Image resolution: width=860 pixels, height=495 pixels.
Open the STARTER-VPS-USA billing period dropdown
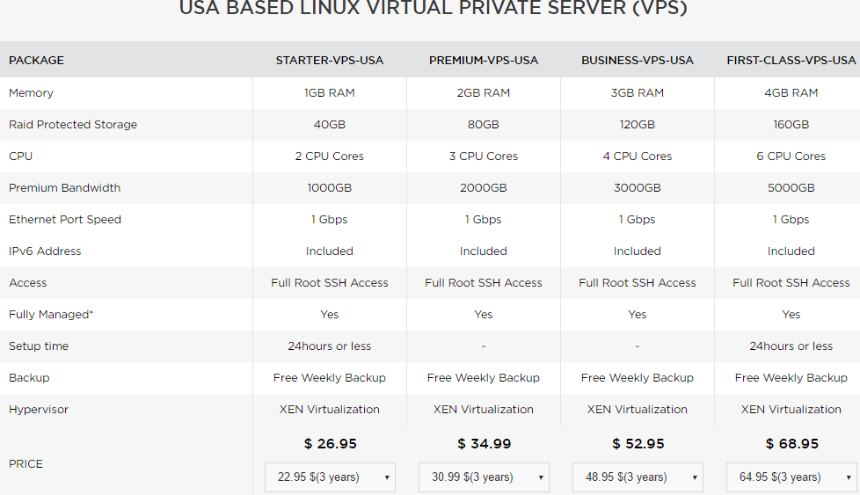pos(330,477)
